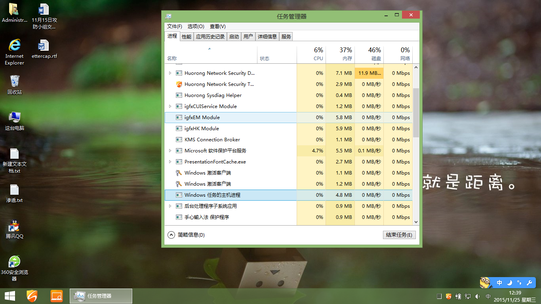The width and height of the screenshot is (541, 304).
Task: Select the Huorong Sysdiag Helper row
Action: [x=288, y=95]
